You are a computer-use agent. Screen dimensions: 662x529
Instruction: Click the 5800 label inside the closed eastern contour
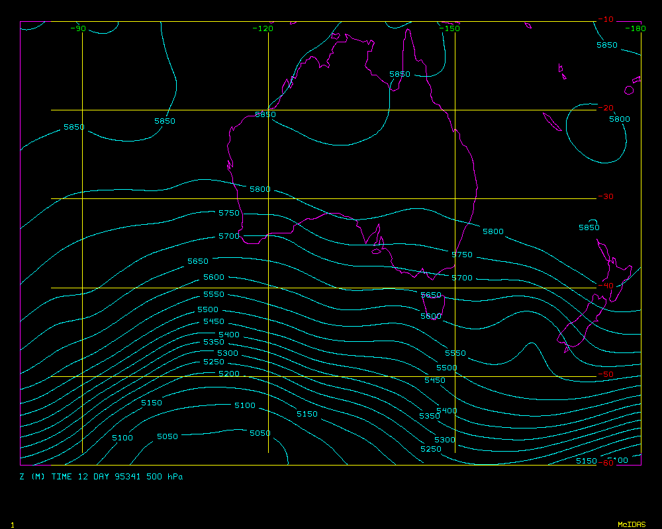click(620, 119)
